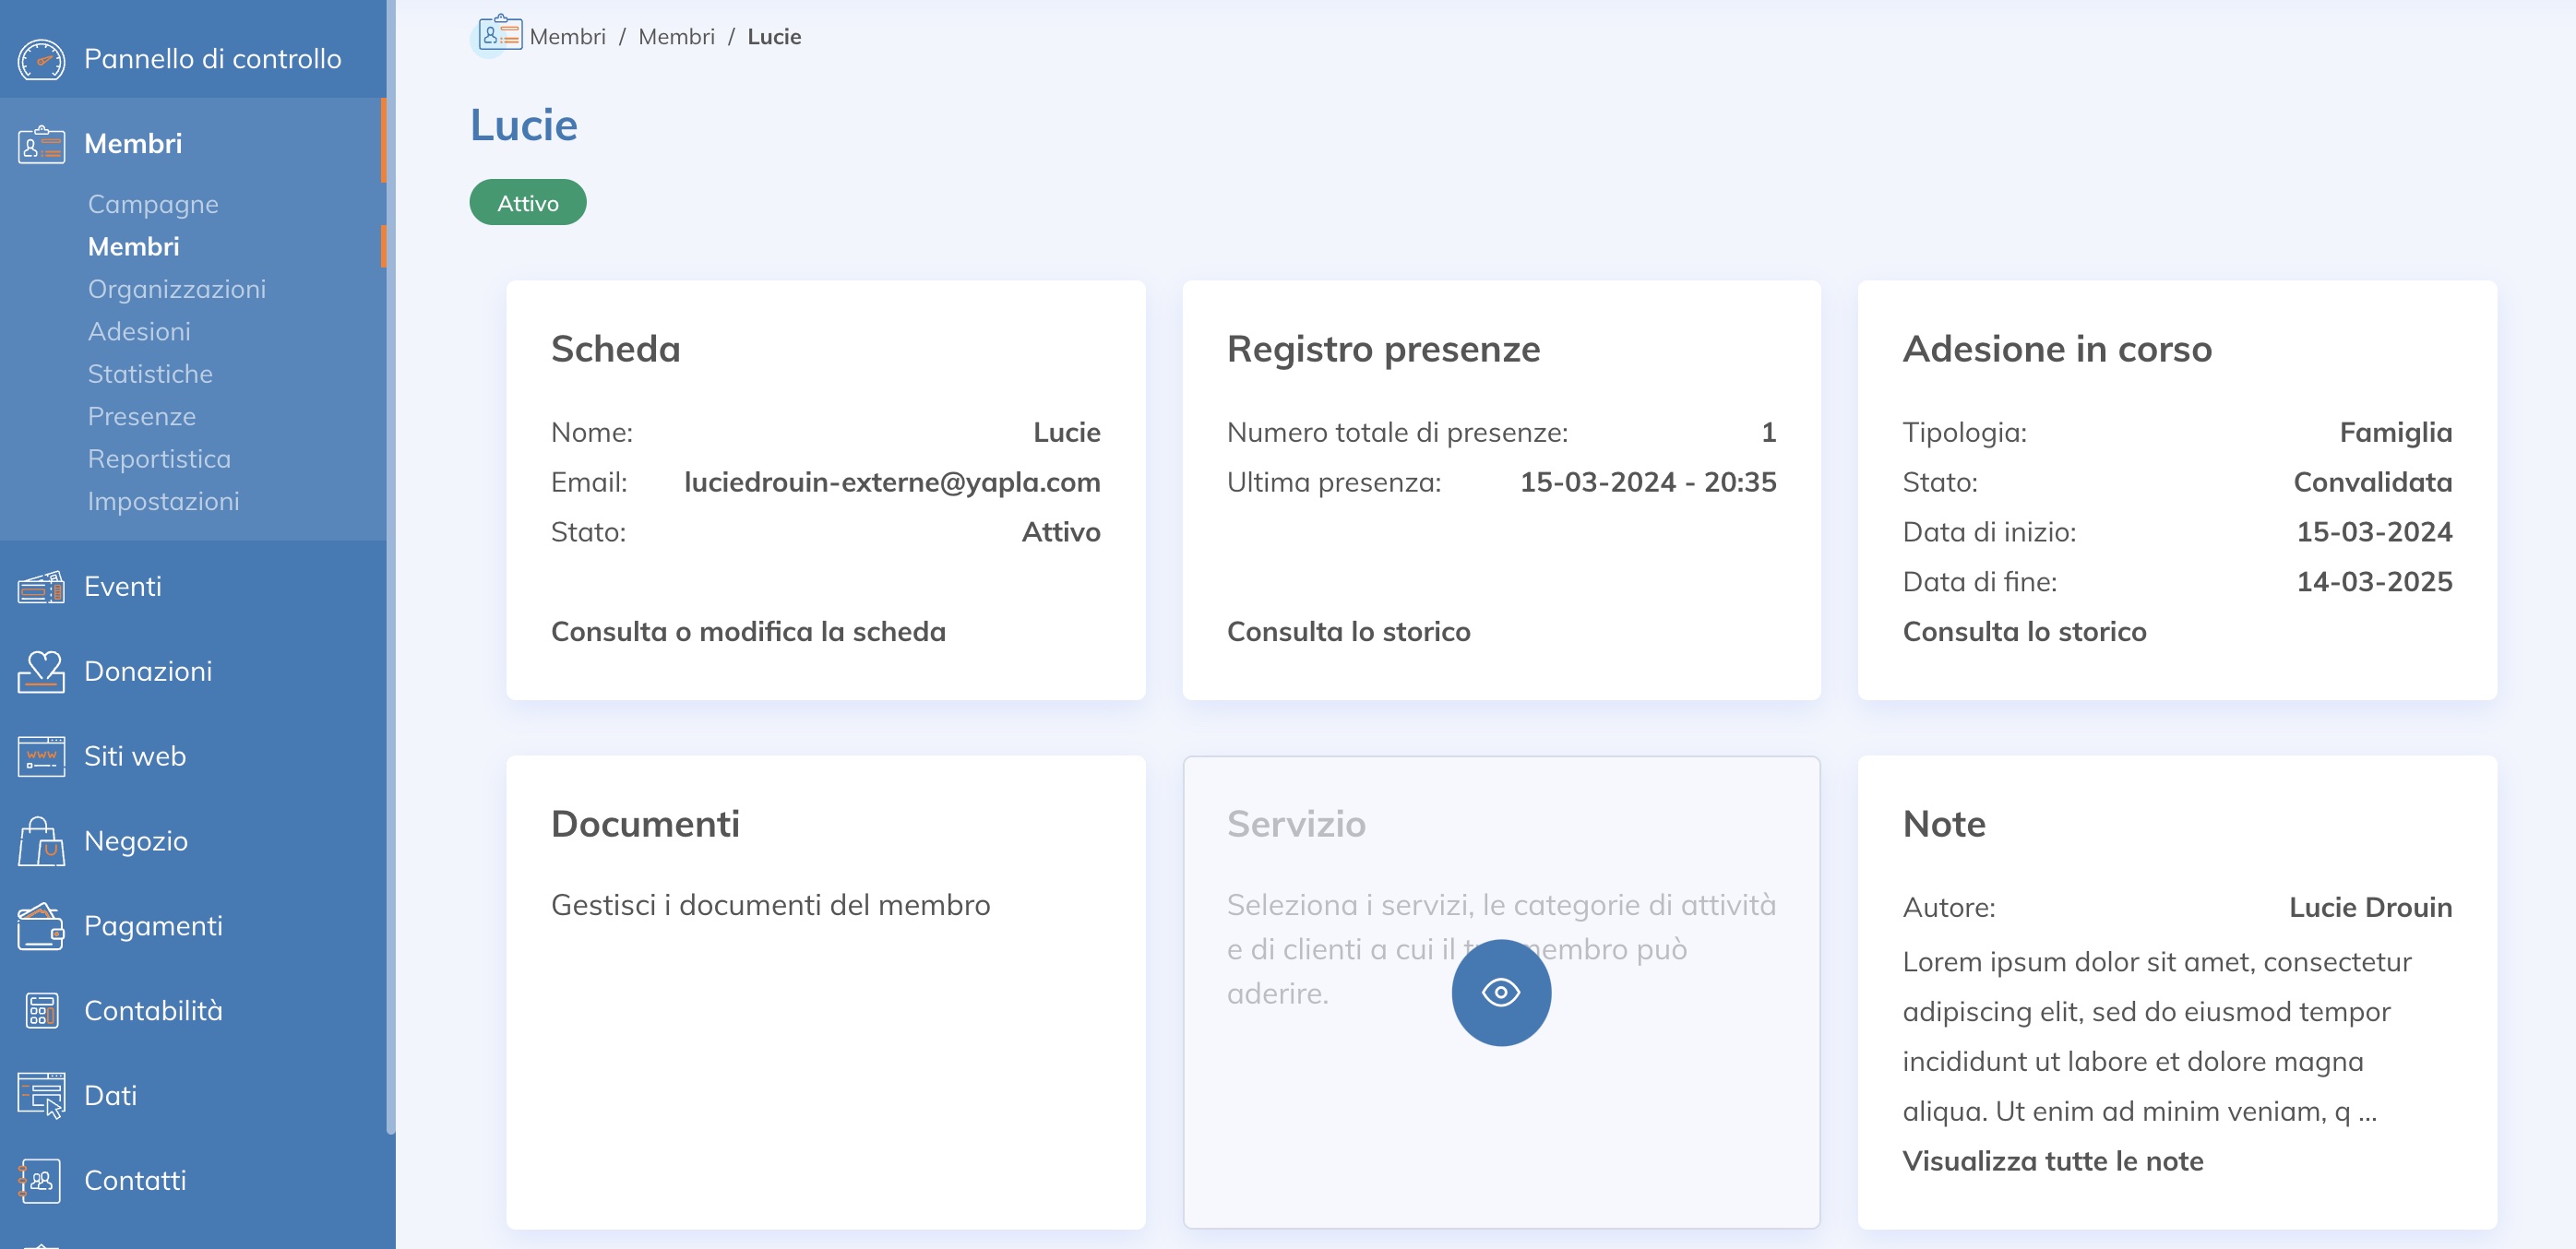Click the green Attivo status badge

pos(528,203)
